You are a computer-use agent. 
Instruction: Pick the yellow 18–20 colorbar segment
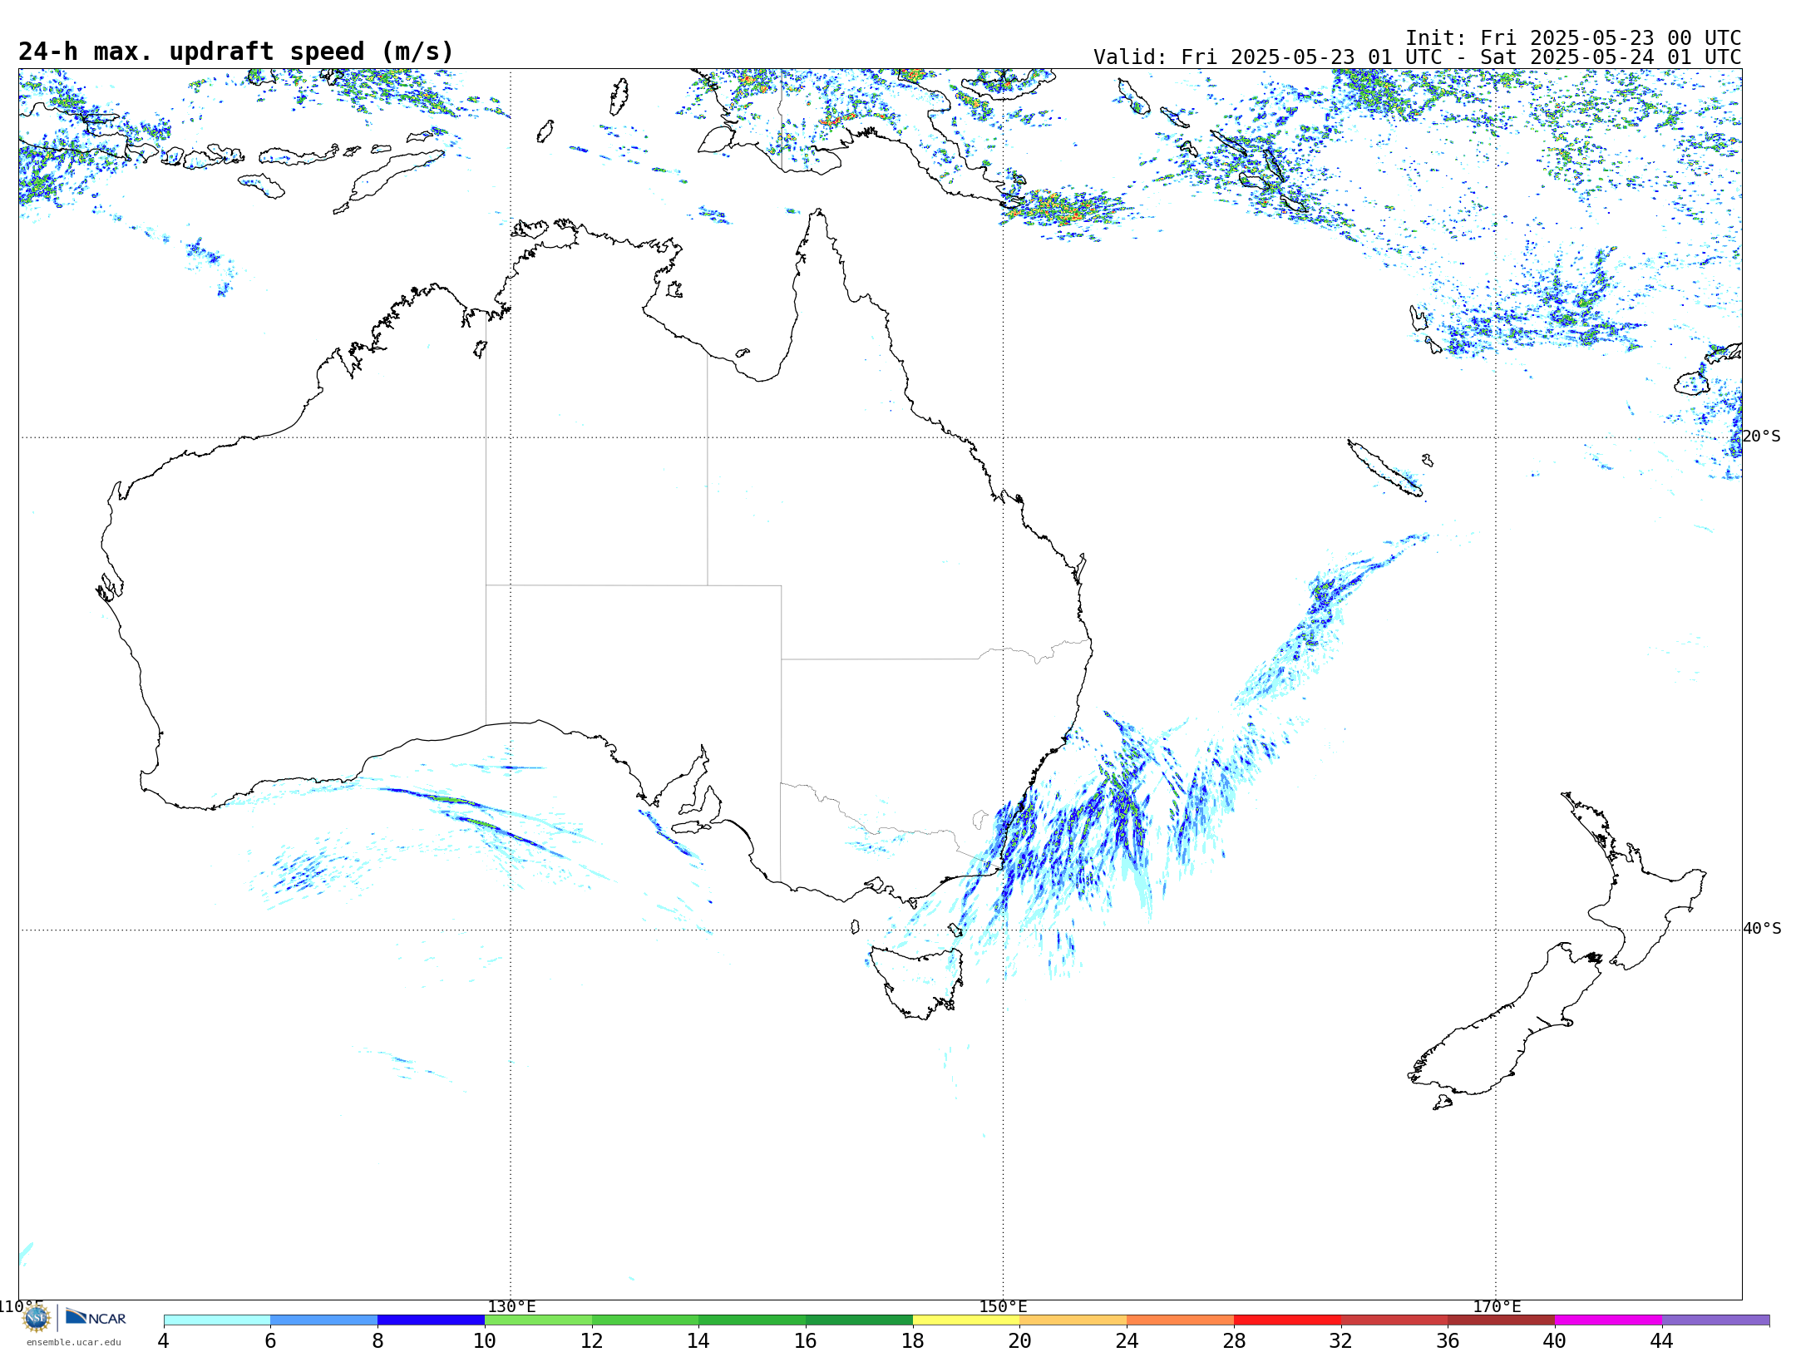point(966,1320)
